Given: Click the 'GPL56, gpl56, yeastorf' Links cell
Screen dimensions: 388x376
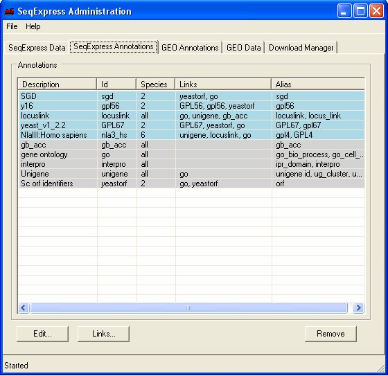Looking at the screenshot, I should 224,106.
